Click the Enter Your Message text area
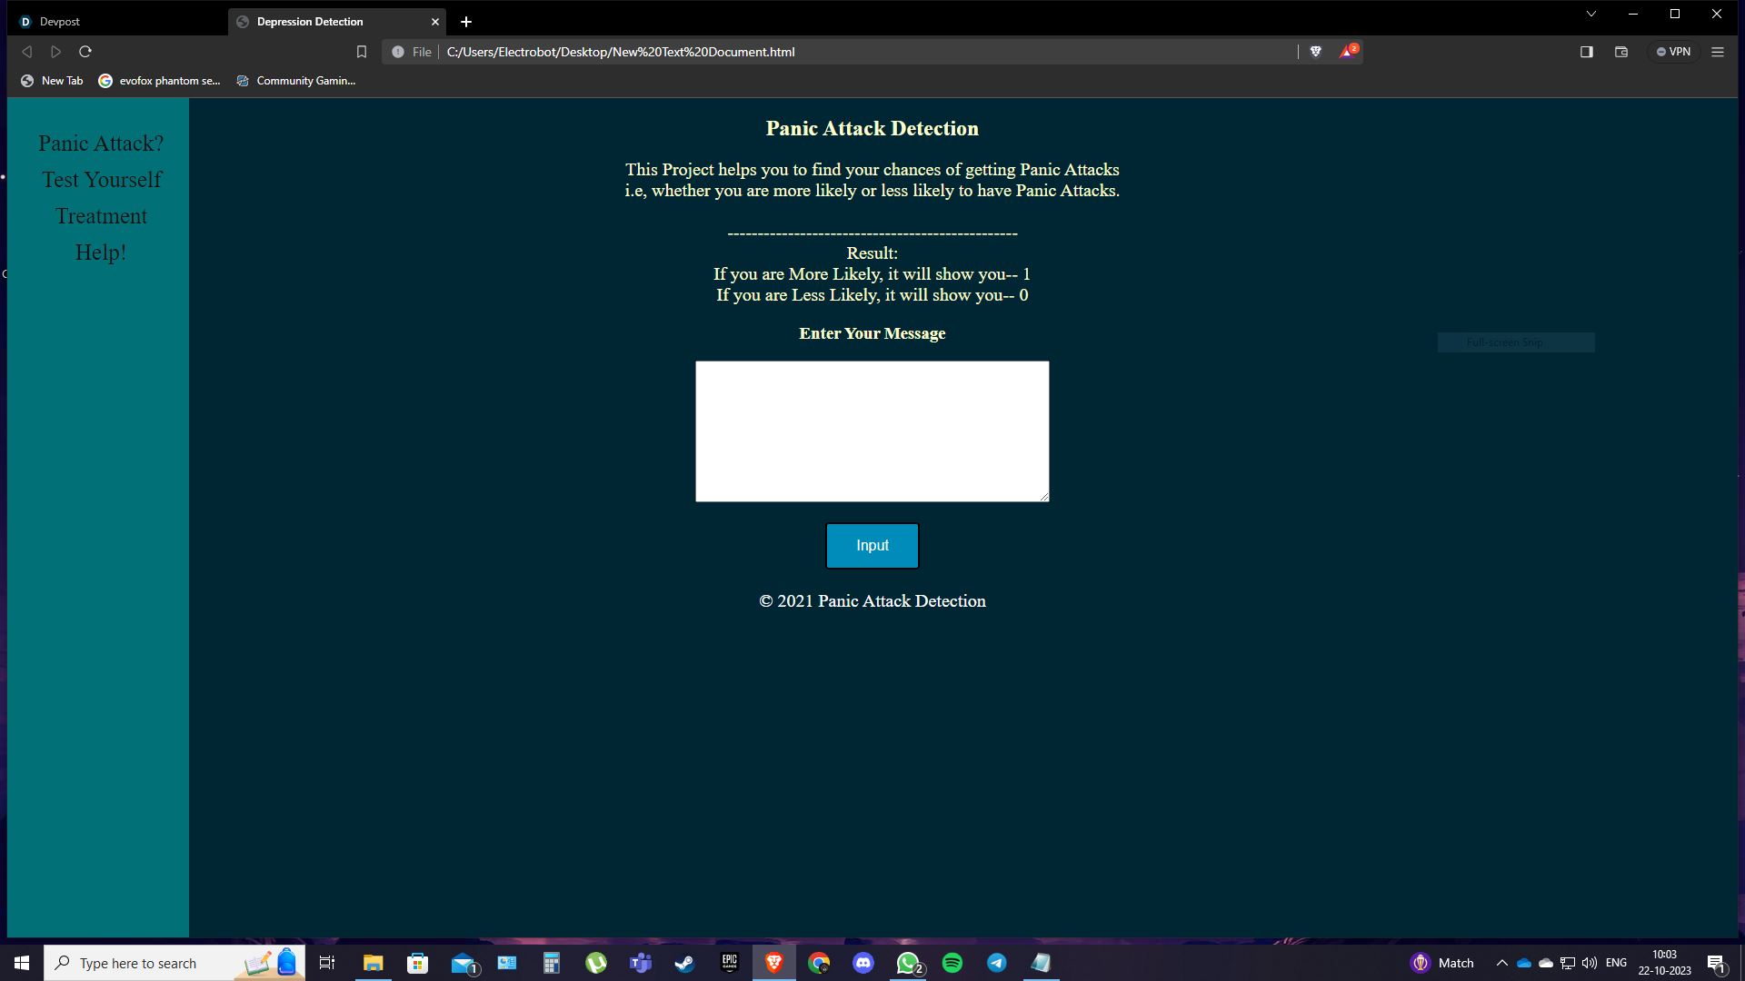 [x=872, y=431]
